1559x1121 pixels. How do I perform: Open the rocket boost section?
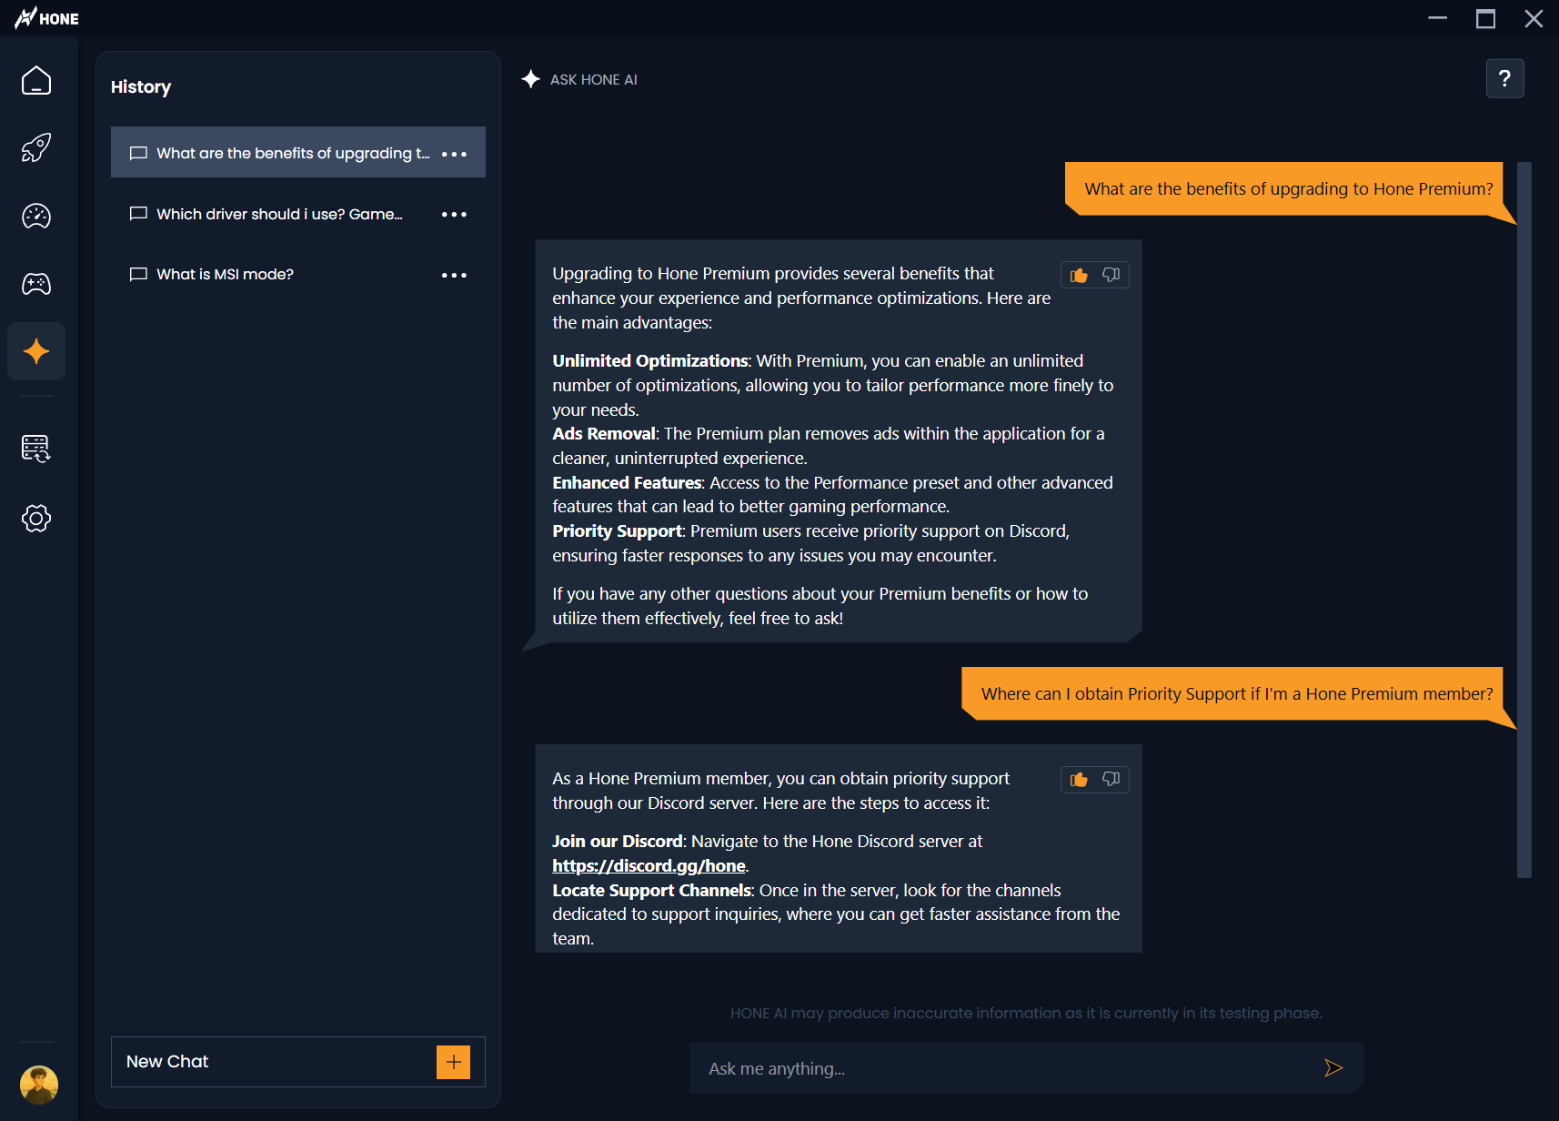(x=36, y=147)
